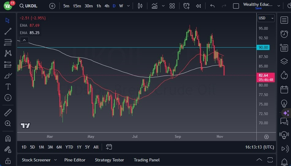Activate the ruler measure tool

(8, 113)
